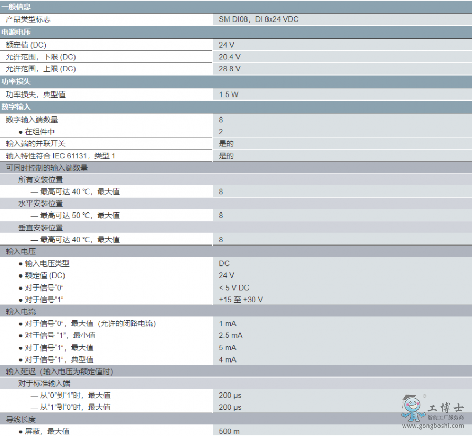Click the +15 至 +30 V value
Screen dimensions: 472x436
tap(241, 300)
